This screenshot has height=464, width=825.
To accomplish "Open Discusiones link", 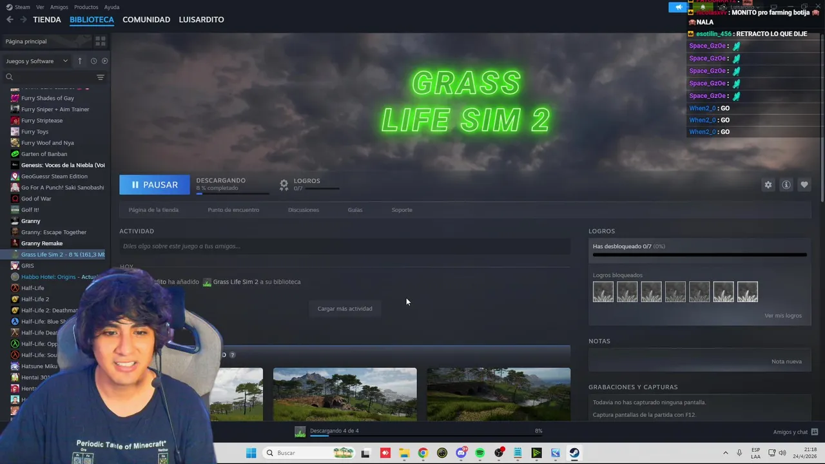I will pos(304,210).
